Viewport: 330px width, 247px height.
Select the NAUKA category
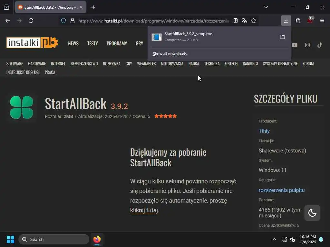194,64
